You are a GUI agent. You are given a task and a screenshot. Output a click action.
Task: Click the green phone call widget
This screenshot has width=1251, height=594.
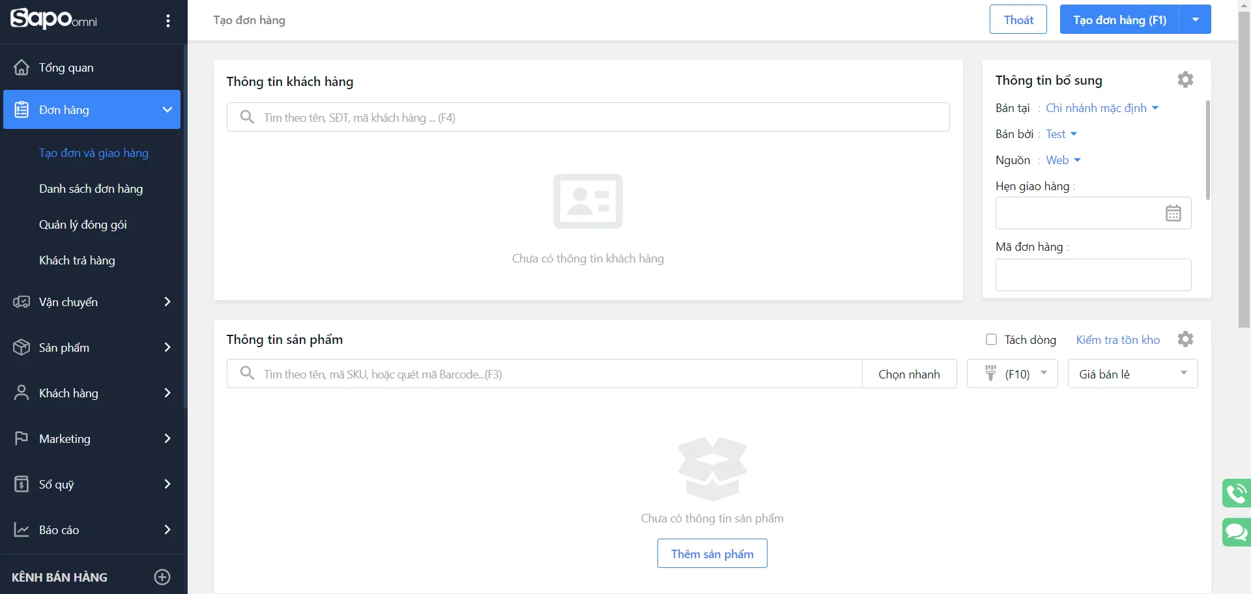[1236, 492]
